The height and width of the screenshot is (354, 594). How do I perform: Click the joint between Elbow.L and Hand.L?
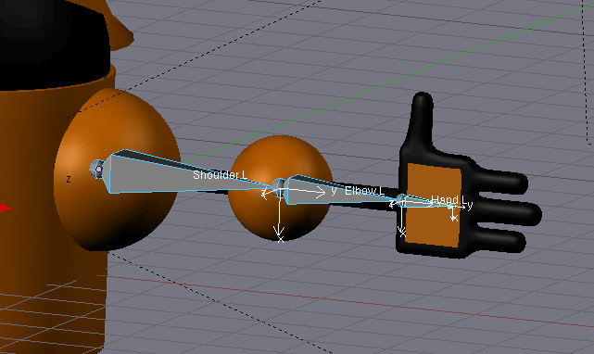[x=401, y=199]
